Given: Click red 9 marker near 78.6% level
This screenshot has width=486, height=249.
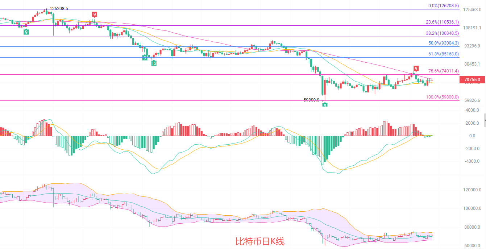Looking at the screenshot, I should point(416,69).
